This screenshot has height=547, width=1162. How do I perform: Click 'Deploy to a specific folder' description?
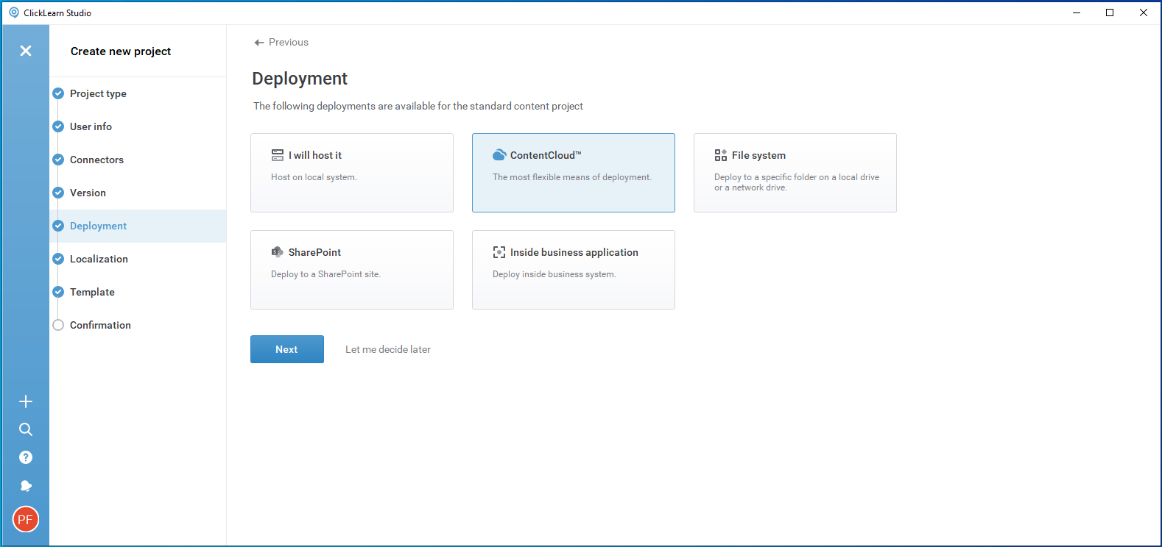[x=797, y=182]
